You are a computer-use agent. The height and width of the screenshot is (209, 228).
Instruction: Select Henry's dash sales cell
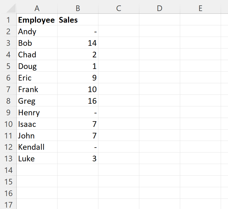[x=78, y=112]
